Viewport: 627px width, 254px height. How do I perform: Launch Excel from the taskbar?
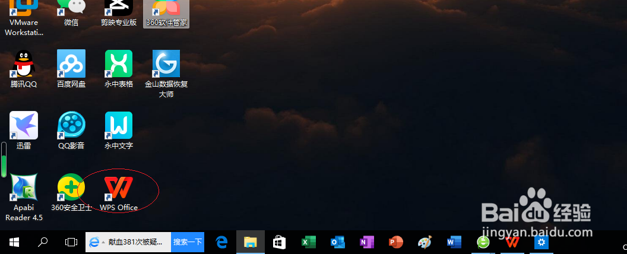pyautogui.click(x=308, y=242)
